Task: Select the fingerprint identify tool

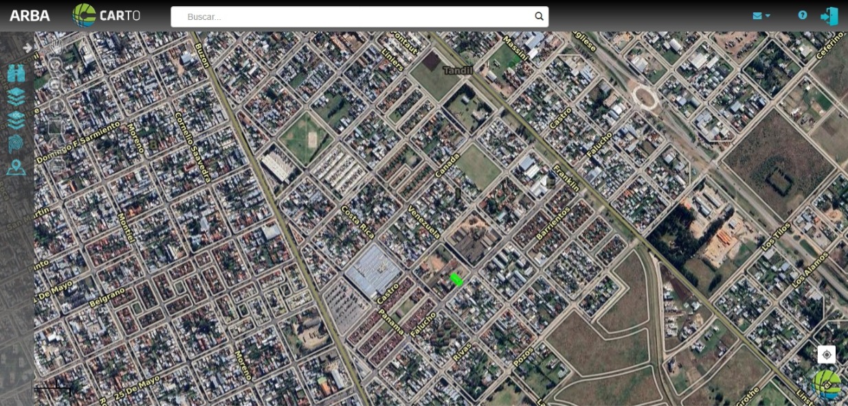Action: 16,144
